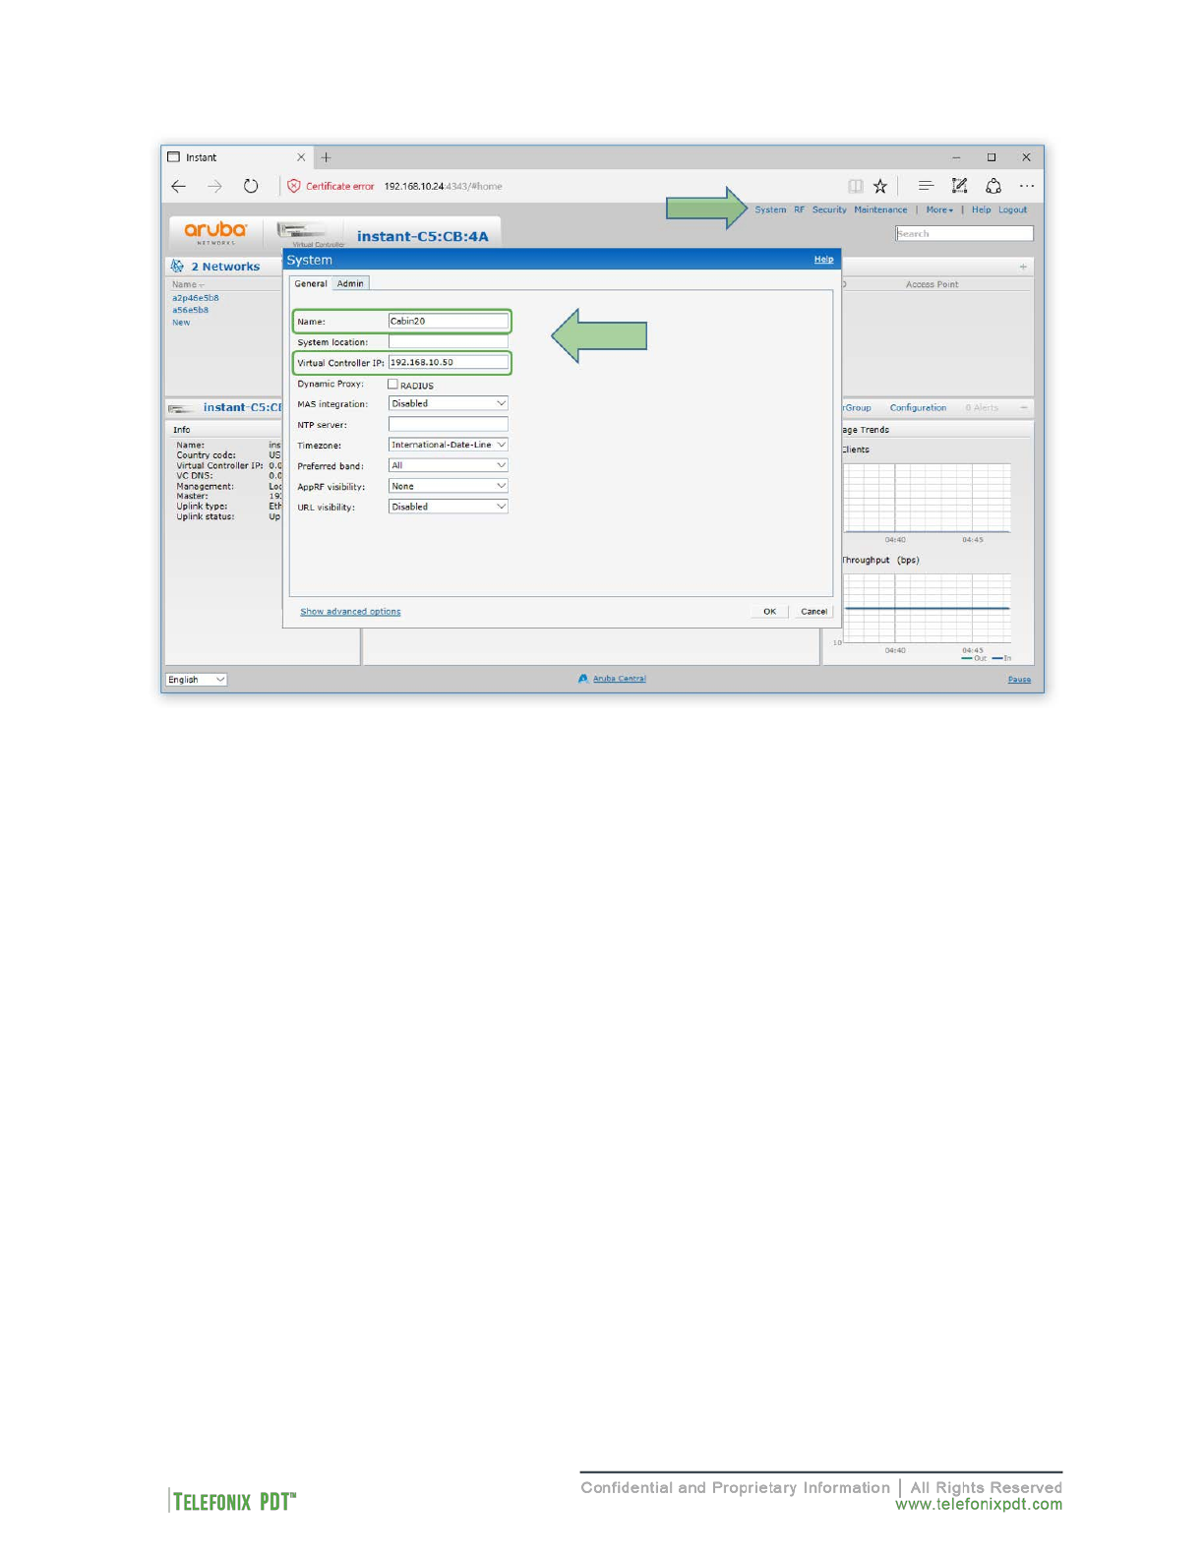The image size is (1204, 1558).
Task: Open the web note pen icon
Action: click(959, 185)
